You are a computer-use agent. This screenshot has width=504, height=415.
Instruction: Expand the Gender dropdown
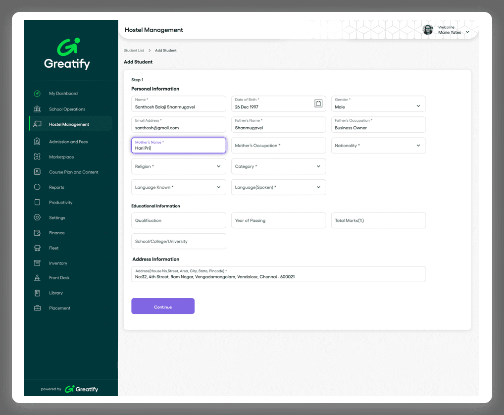pos(418,106)
